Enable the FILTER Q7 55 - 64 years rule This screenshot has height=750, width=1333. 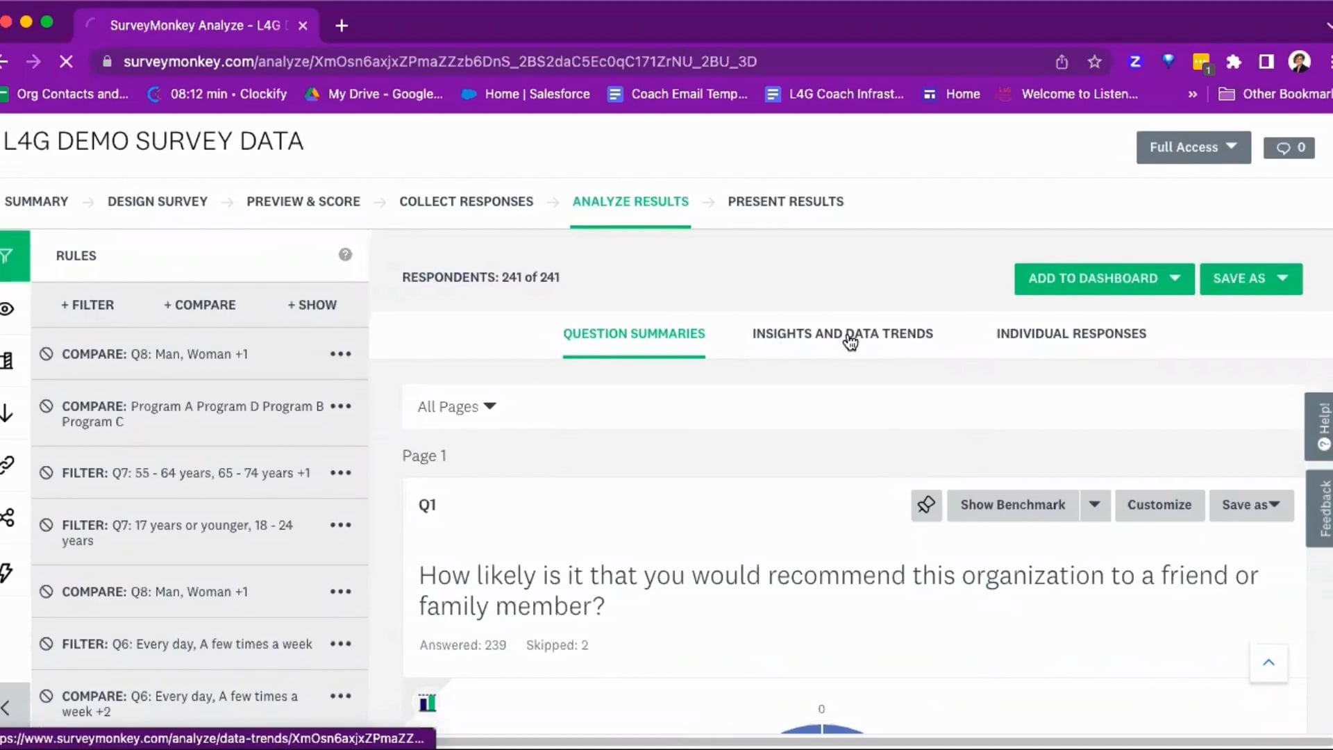47,473
